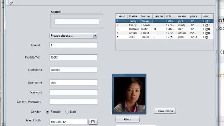Focus the Search text field
Image resolution: width=224 pixels, height=126 pixels.
77,22
